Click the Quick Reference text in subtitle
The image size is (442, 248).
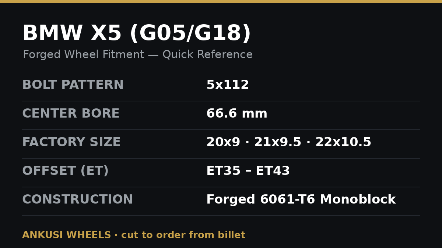pos(208,55)
